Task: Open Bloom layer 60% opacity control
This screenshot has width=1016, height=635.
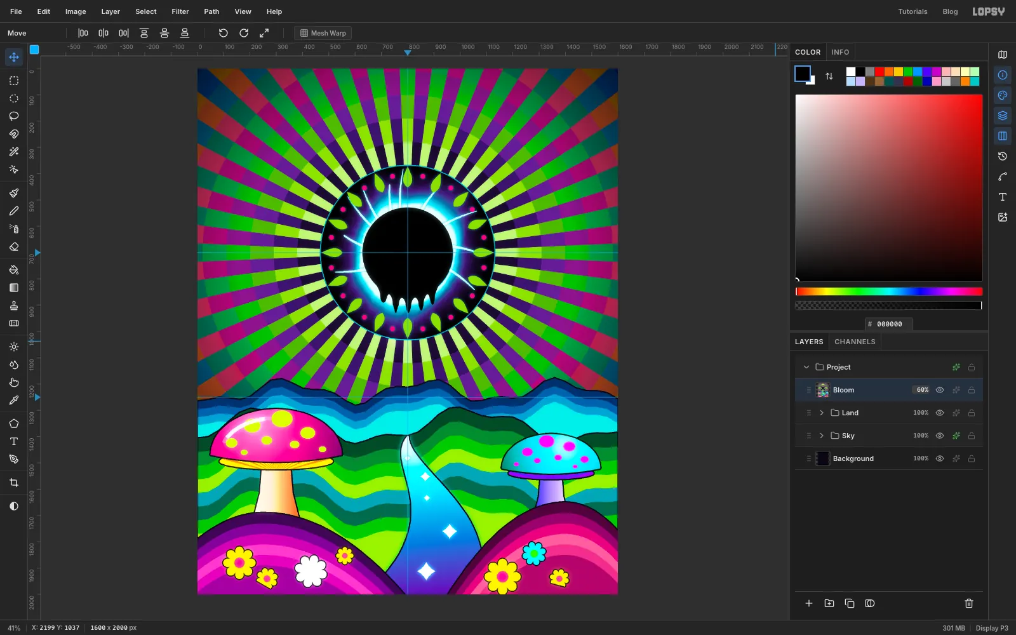Action: [x=922, y=390]
